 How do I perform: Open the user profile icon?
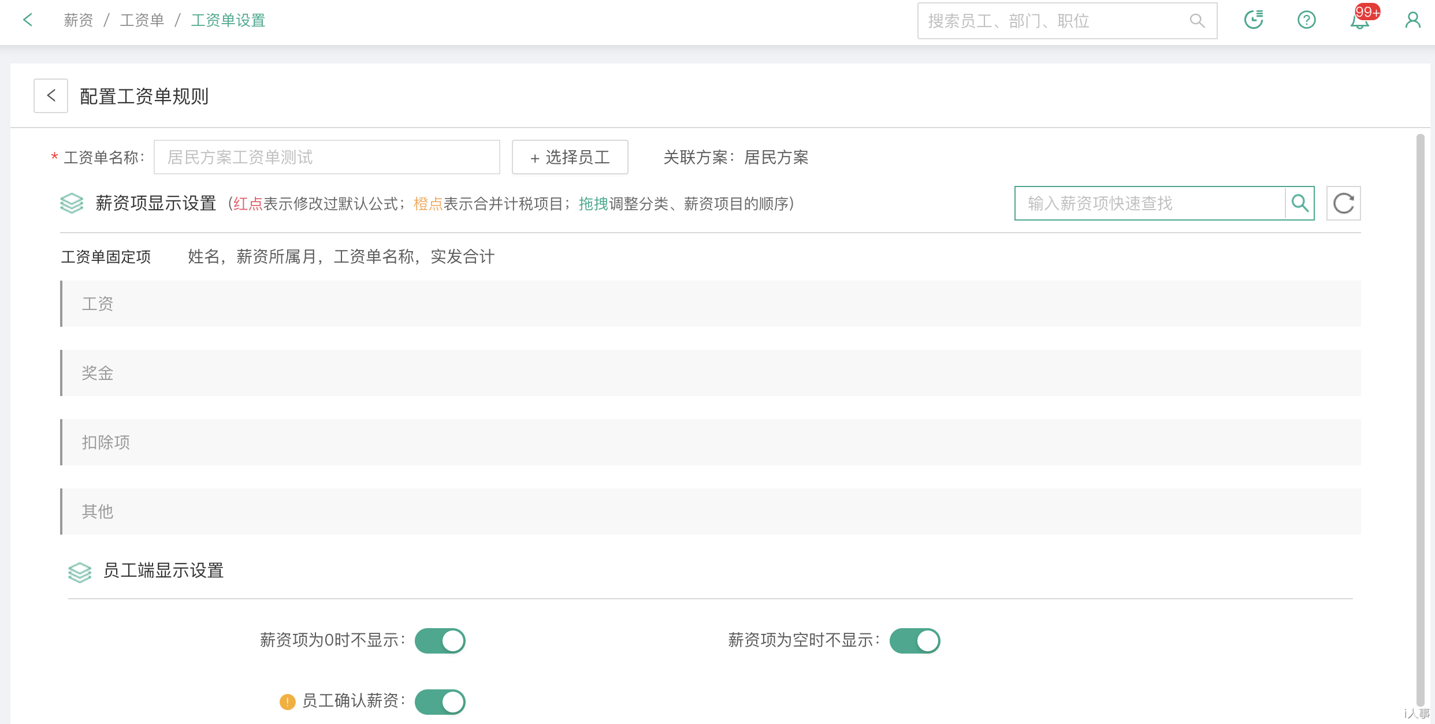point(1412,20)
